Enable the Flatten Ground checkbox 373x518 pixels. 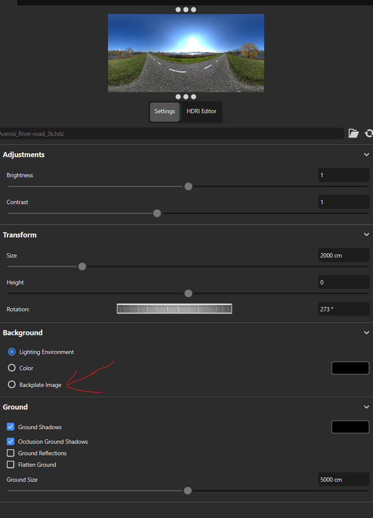[11, 465]
